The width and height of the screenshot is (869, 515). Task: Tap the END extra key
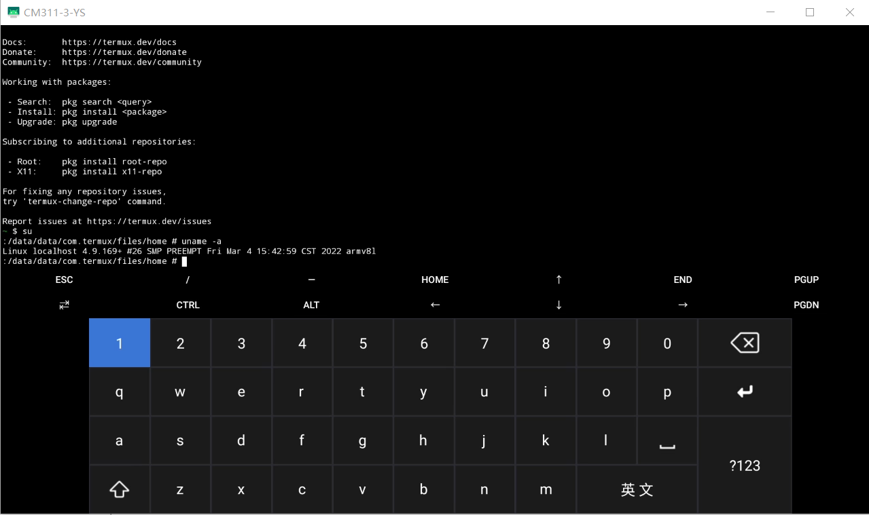click(682, 280)
